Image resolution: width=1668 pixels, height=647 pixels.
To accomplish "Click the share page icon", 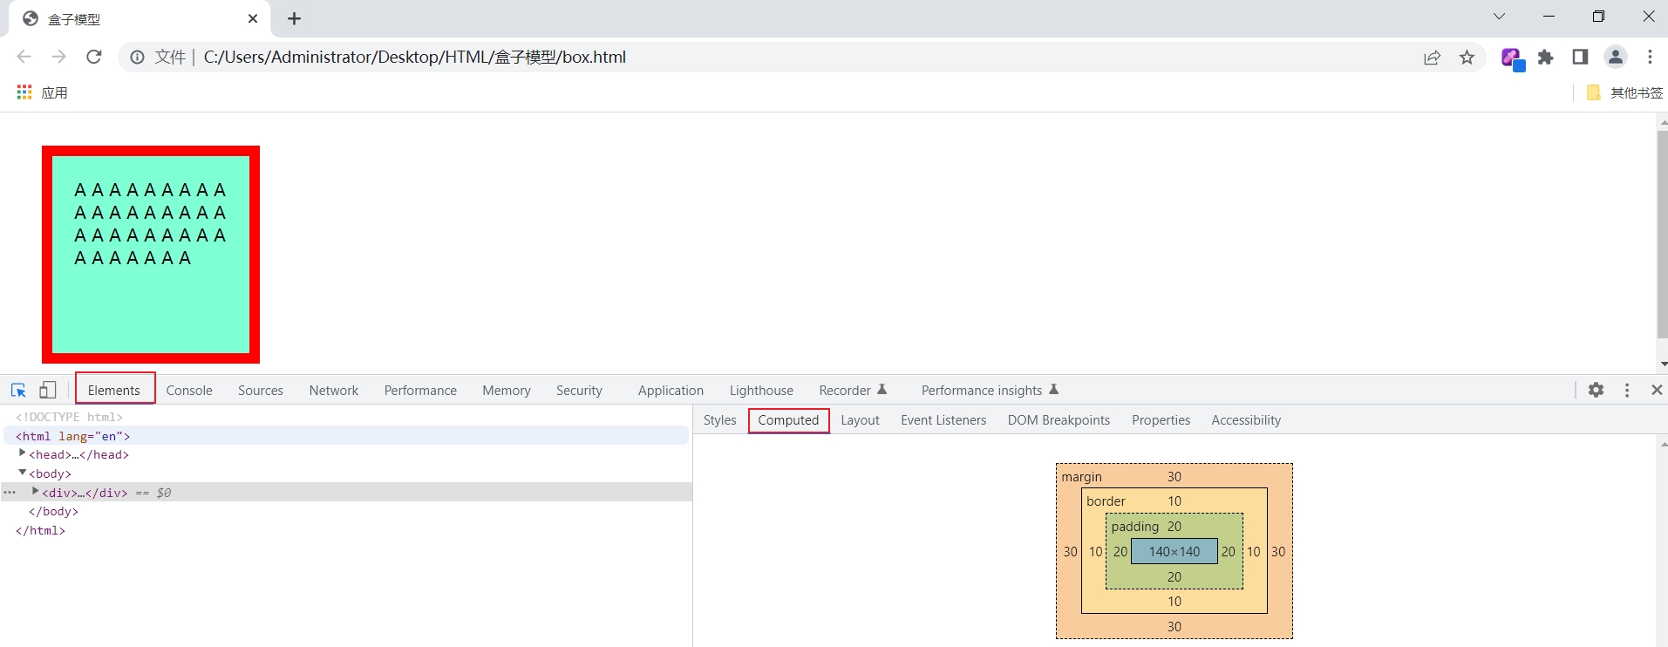I will pos(1432,58).
